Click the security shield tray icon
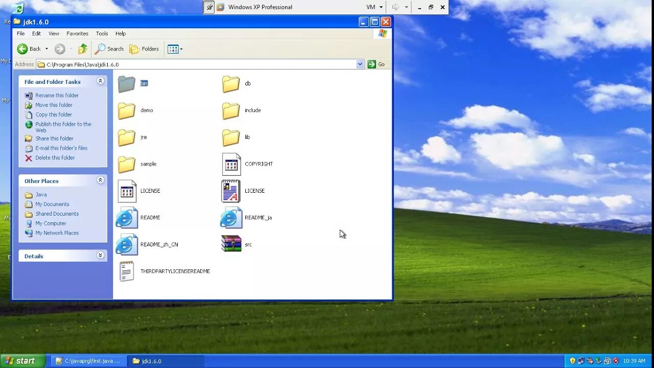The width and height of the screenshot is (654, 368). click(x=572, y=361)
